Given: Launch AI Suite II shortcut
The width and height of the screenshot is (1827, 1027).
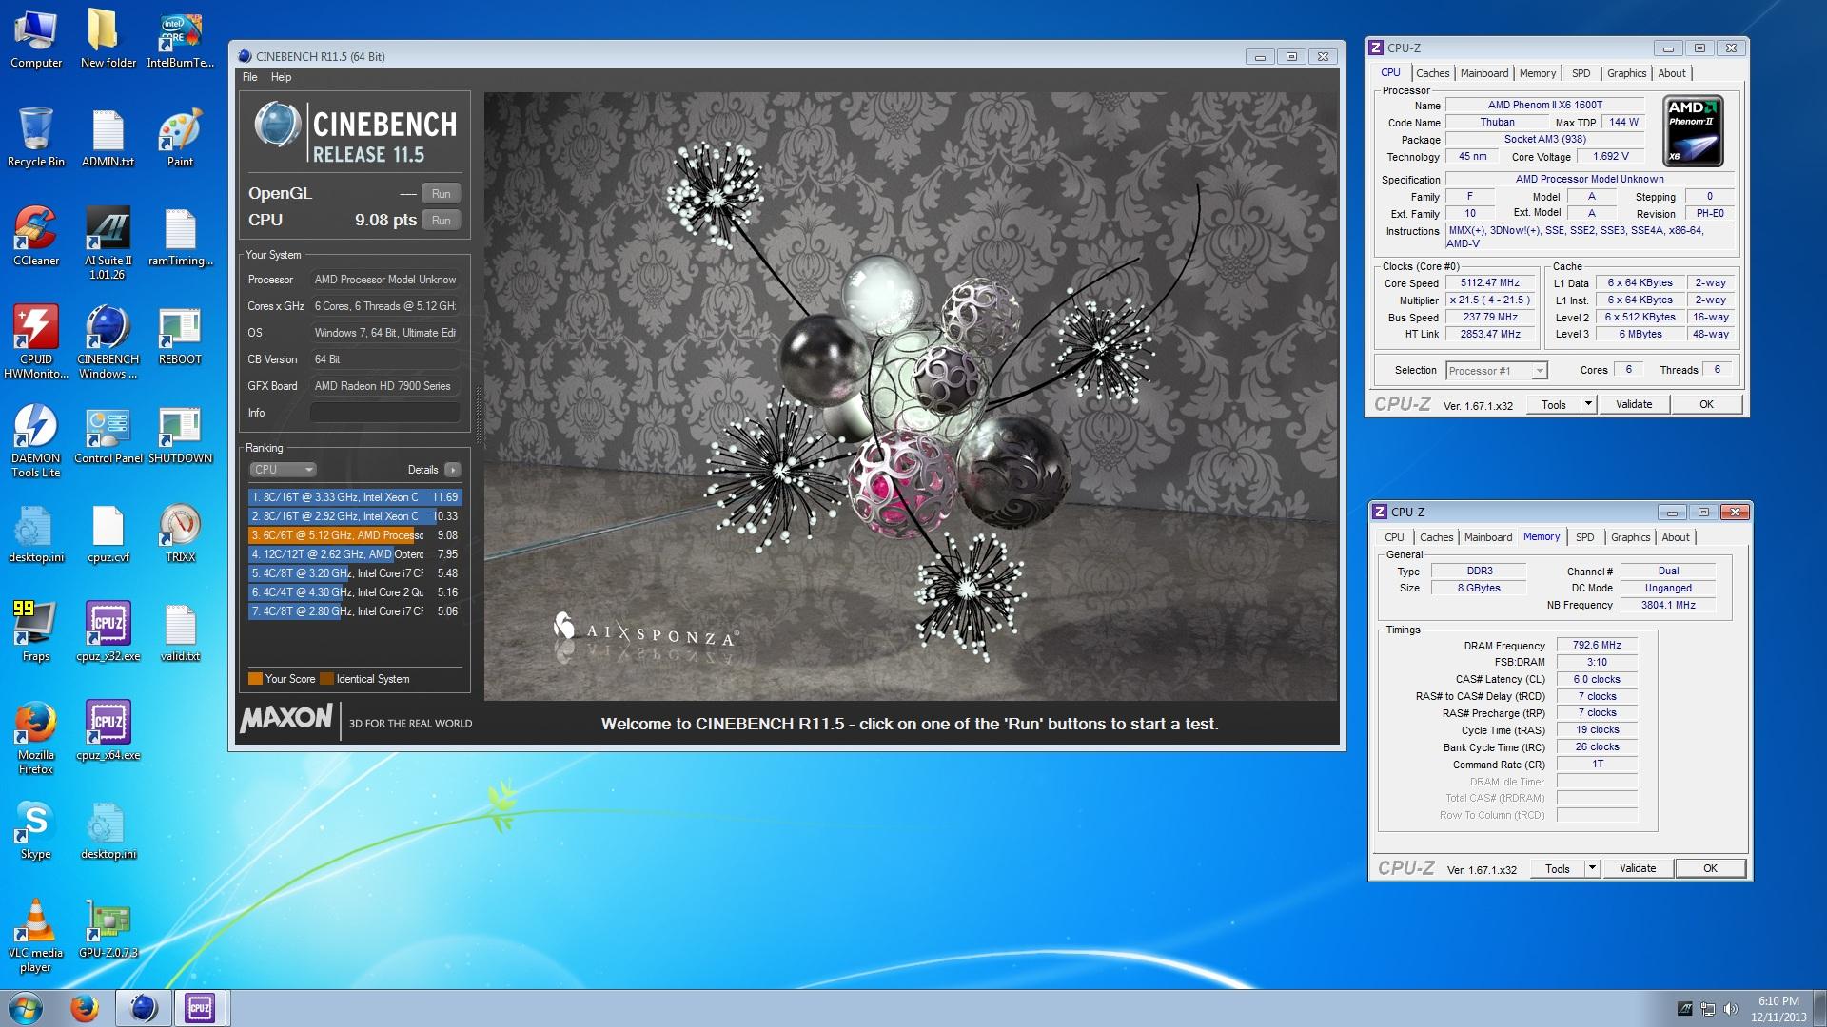Looking at the screenshot, I should [108, 243].
